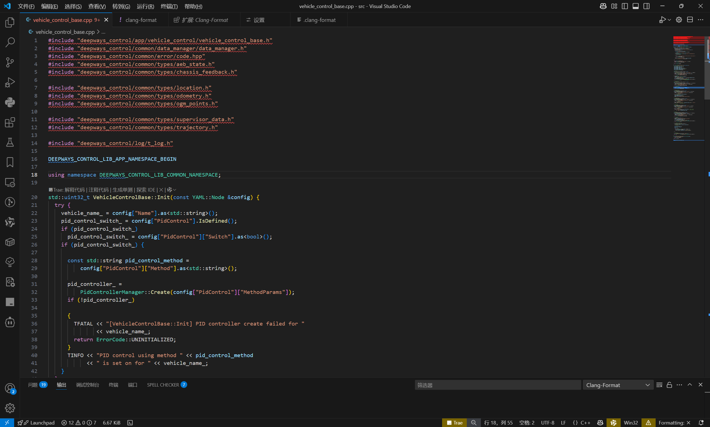The image size is (710, 427).
Task: Click the 解释代码 Trae code lens link
Action: point(74,190)
